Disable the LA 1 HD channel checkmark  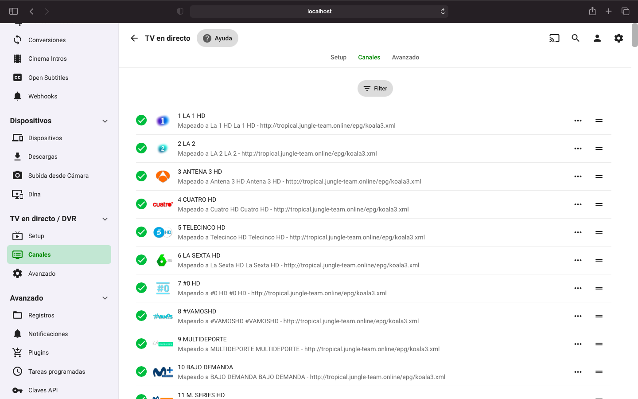[141, 121]
